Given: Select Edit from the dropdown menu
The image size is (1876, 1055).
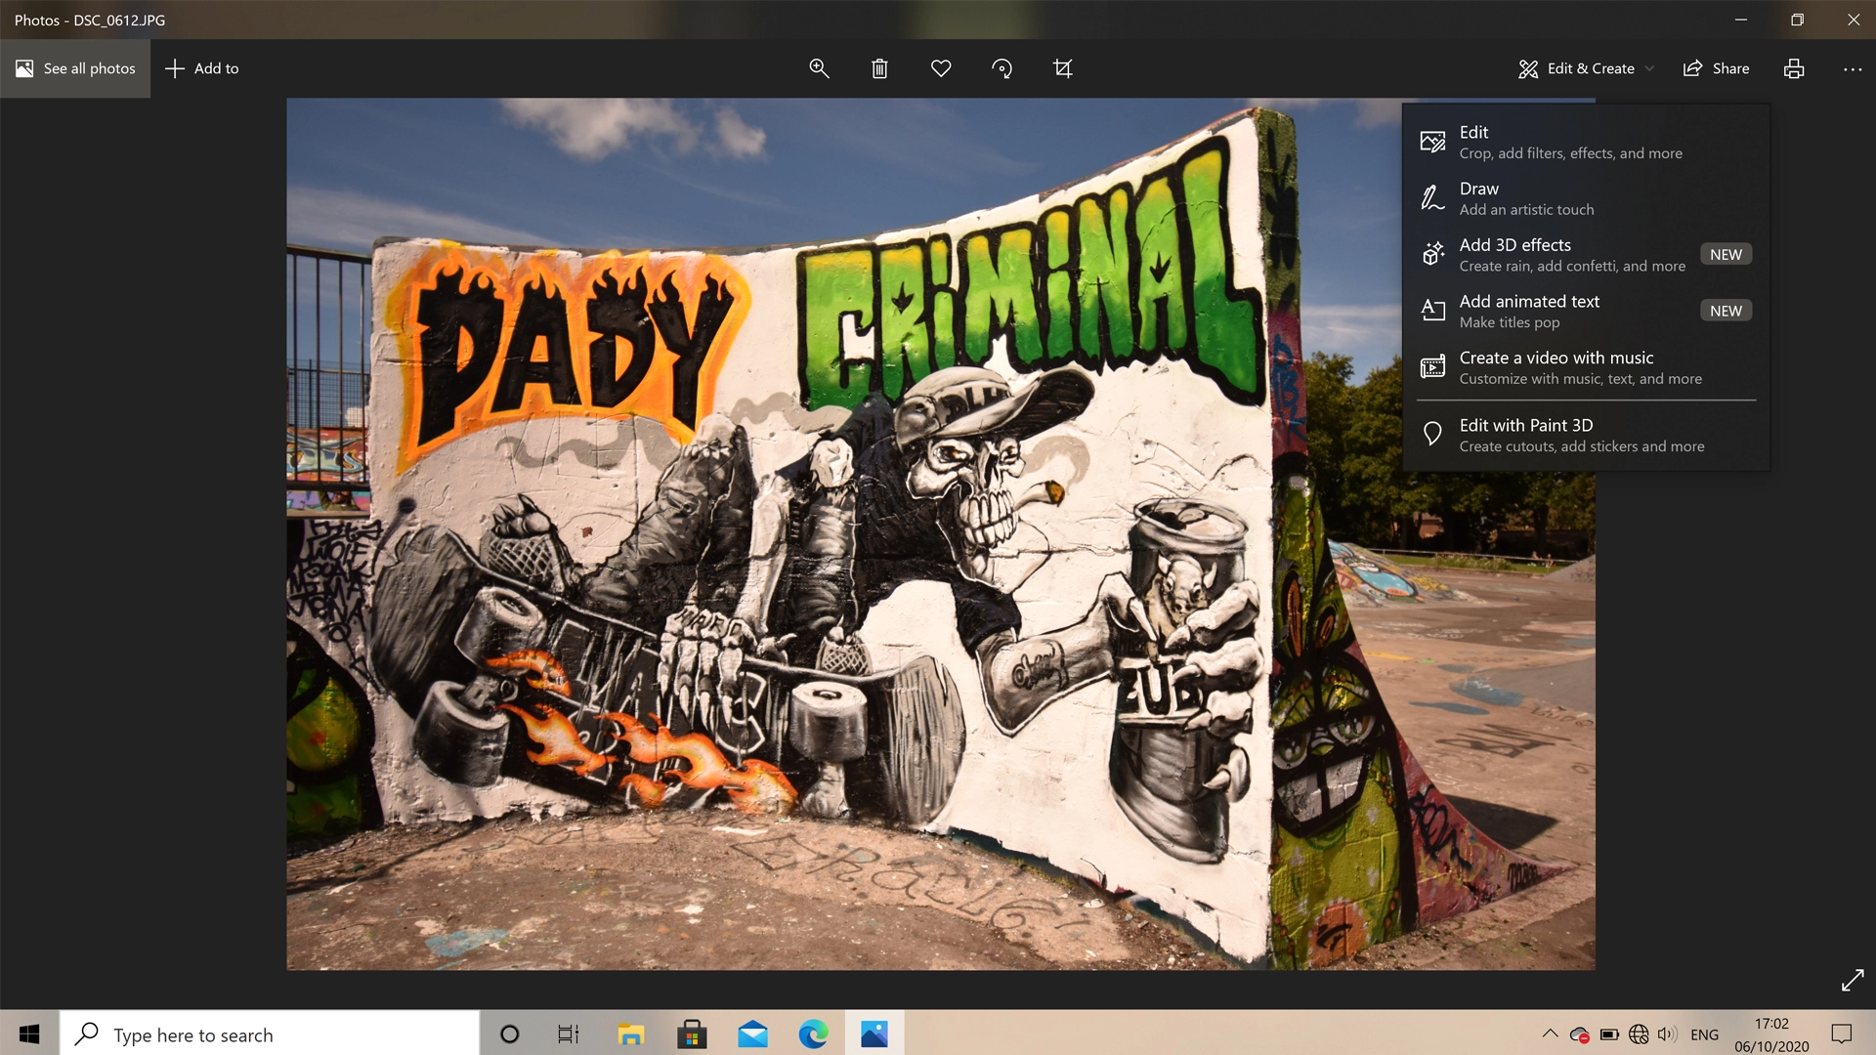Looking at the screenshot, I should point(1569,142).
